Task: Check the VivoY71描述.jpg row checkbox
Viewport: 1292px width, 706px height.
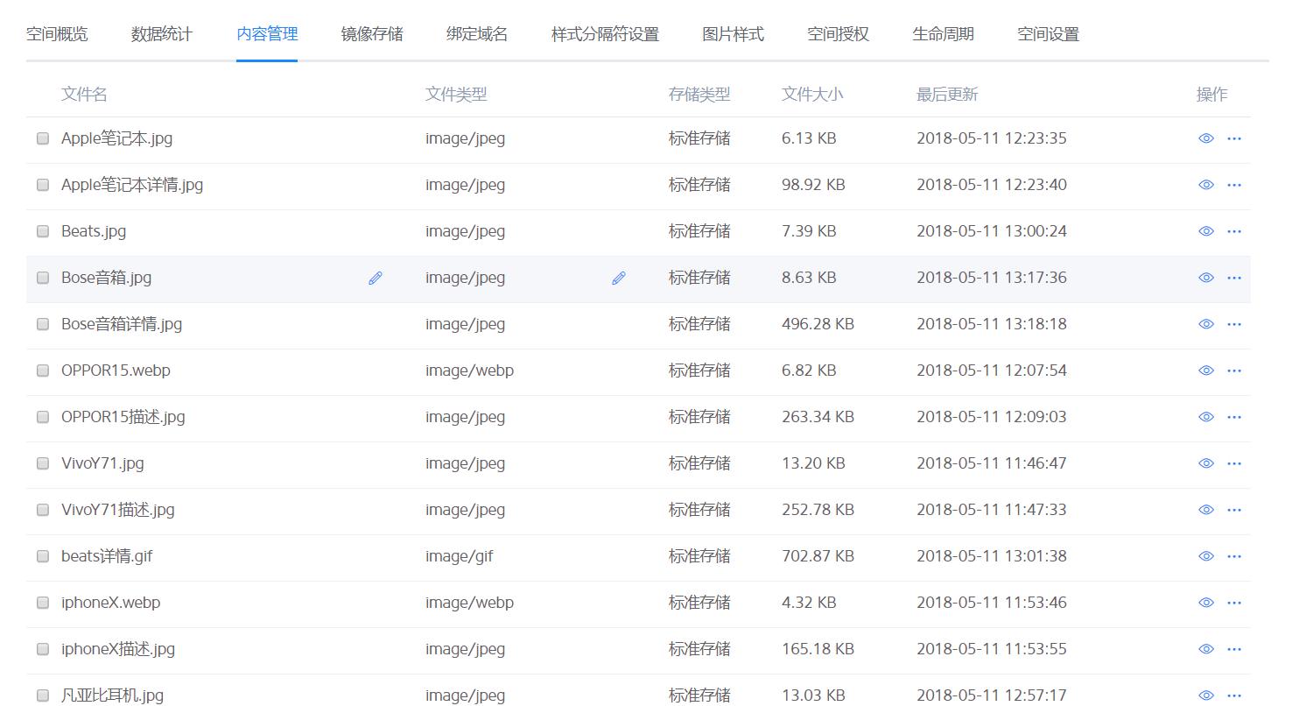Action: click(x=43, y=510)
